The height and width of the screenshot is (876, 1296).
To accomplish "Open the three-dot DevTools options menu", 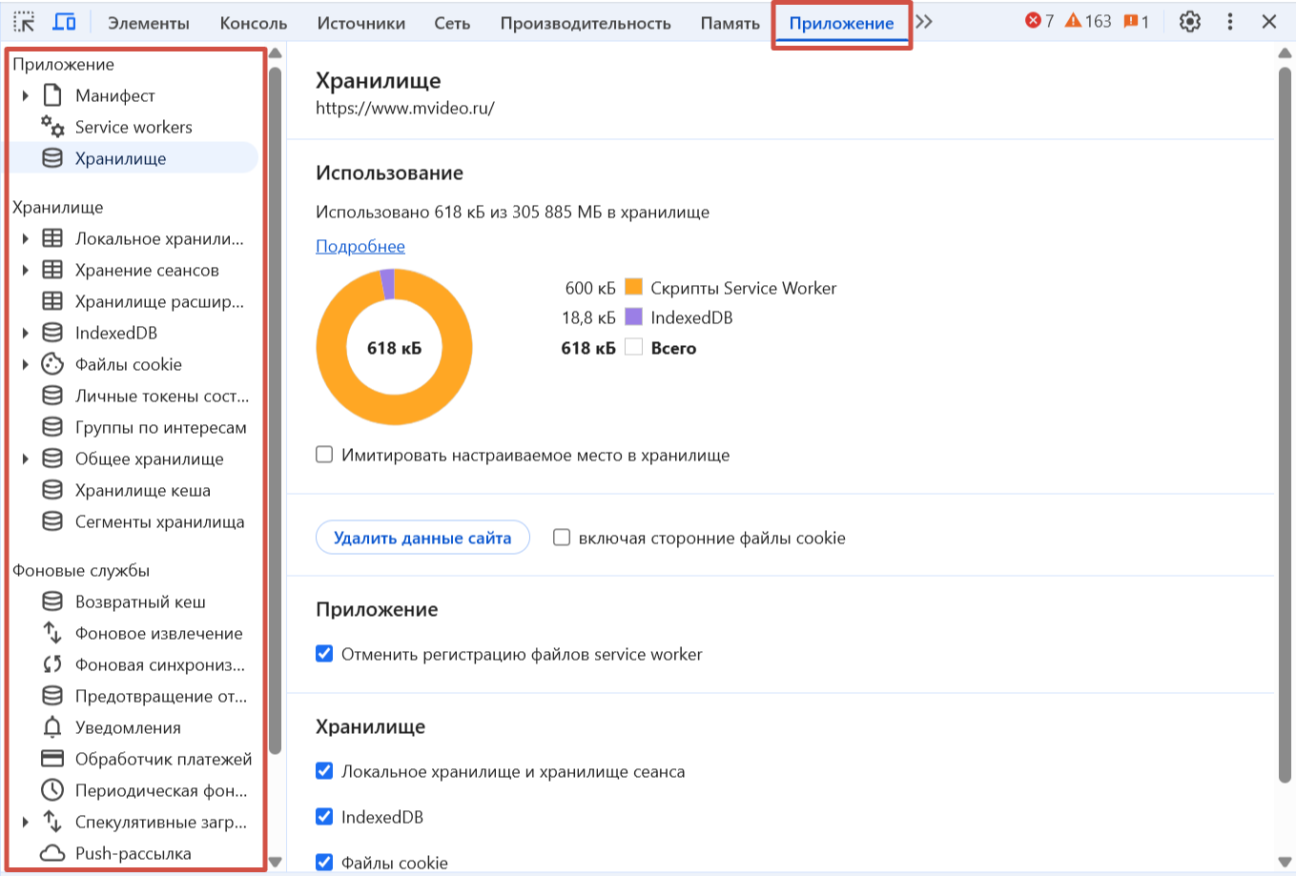I will pos(1229,22).
